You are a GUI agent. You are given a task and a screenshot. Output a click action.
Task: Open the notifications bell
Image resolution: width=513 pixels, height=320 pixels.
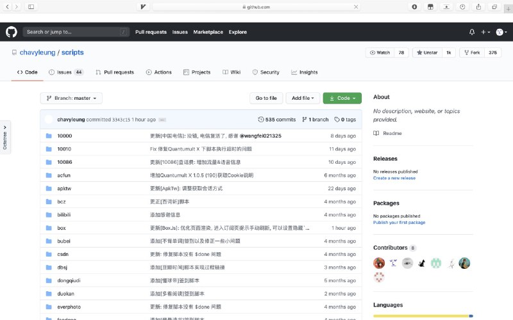tap(472, 32)
